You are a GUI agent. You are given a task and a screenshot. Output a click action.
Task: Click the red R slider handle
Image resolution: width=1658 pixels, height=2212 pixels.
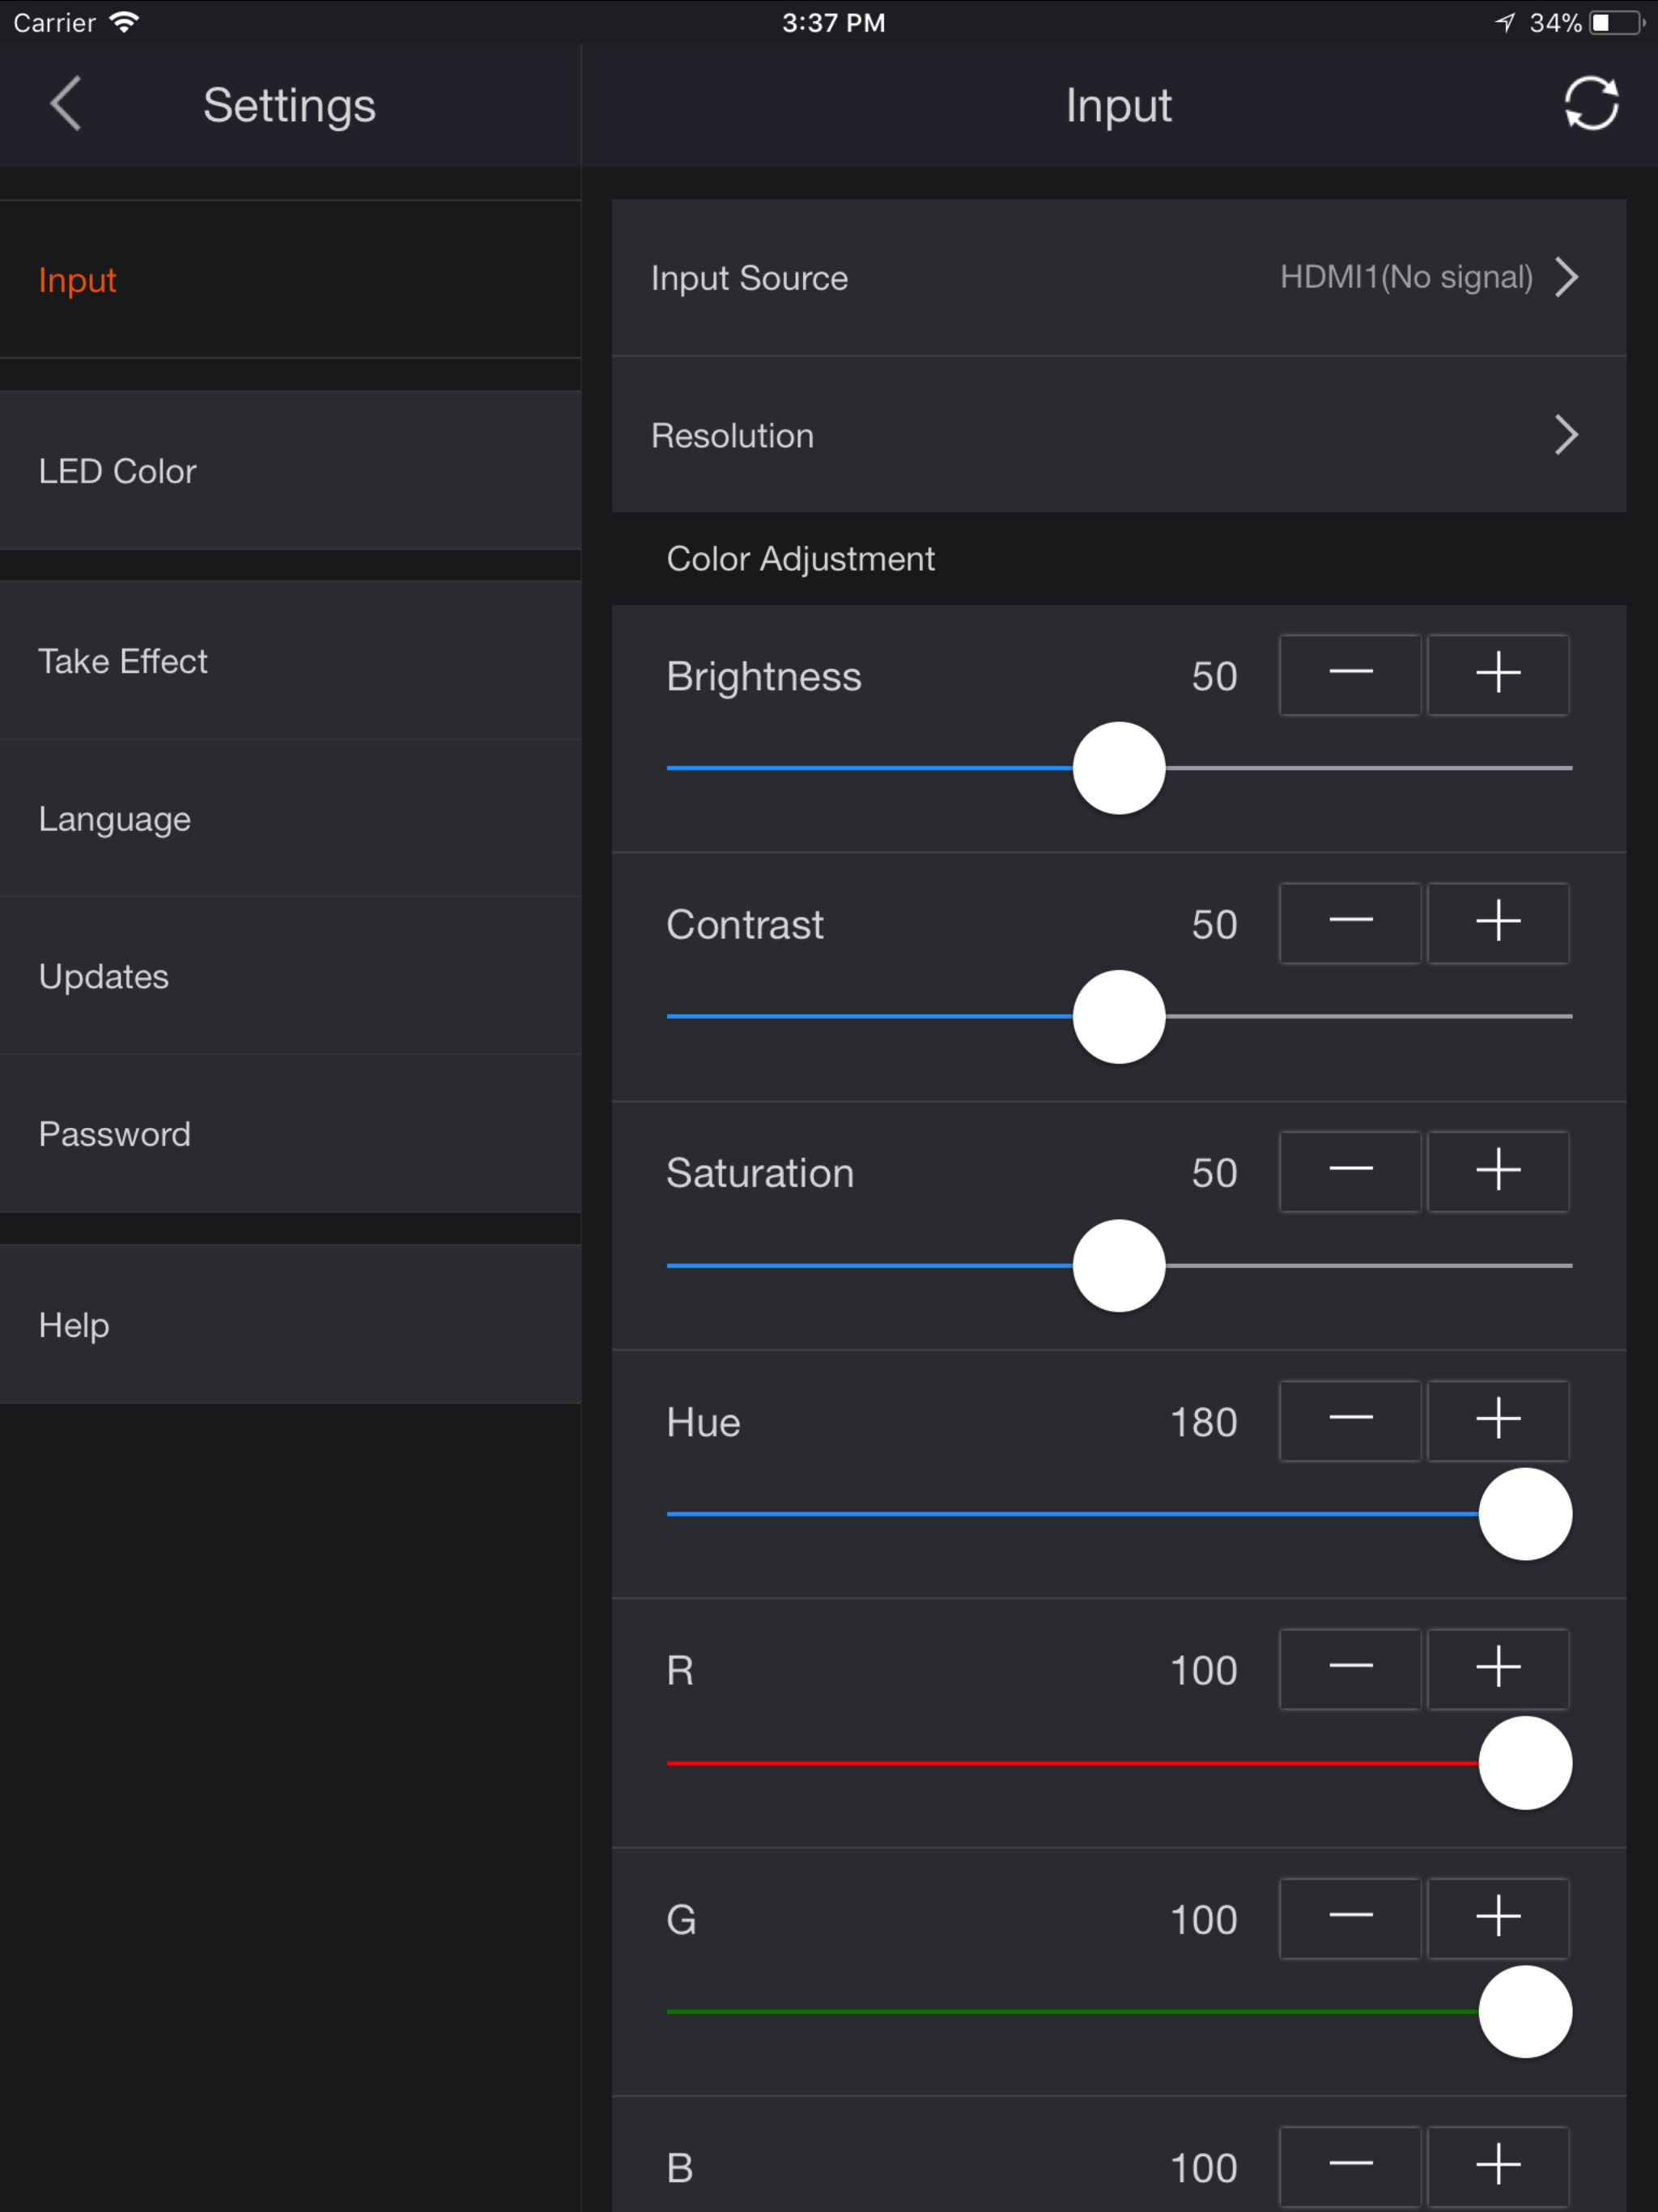tap(1525, 1763)
